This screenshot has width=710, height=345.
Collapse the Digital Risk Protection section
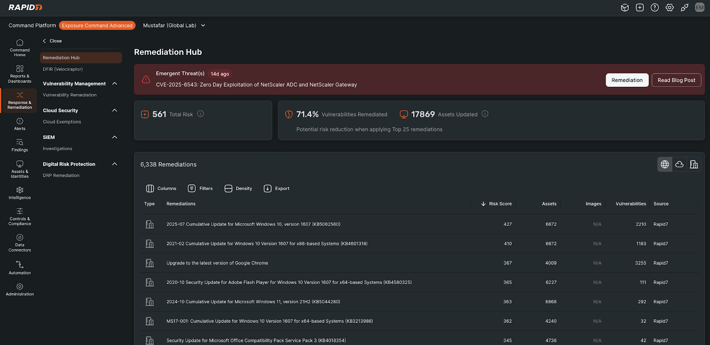tap(114, 164)
